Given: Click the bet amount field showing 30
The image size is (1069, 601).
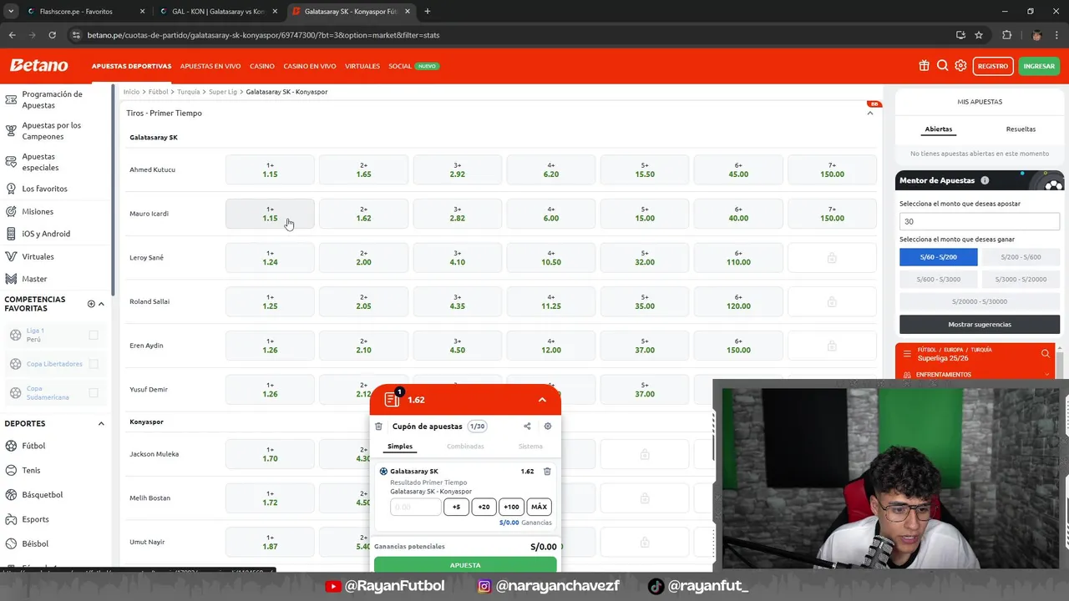Looking at the screenshot, I should coord(980,221).
